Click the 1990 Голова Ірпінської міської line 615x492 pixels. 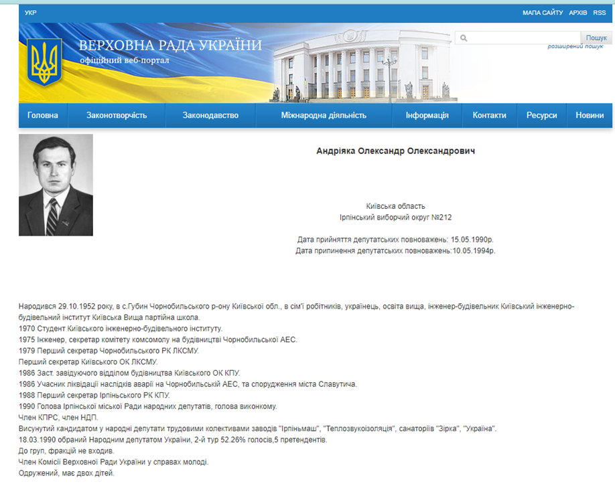[148, 406]
